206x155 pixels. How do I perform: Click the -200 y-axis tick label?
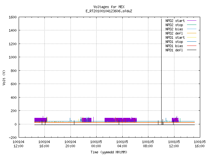(13, 138)
